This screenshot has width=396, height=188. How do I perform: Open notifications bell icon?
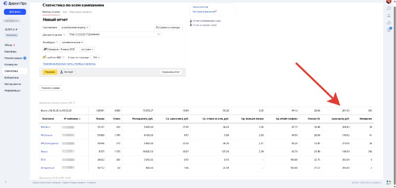(x=389, y=16)
